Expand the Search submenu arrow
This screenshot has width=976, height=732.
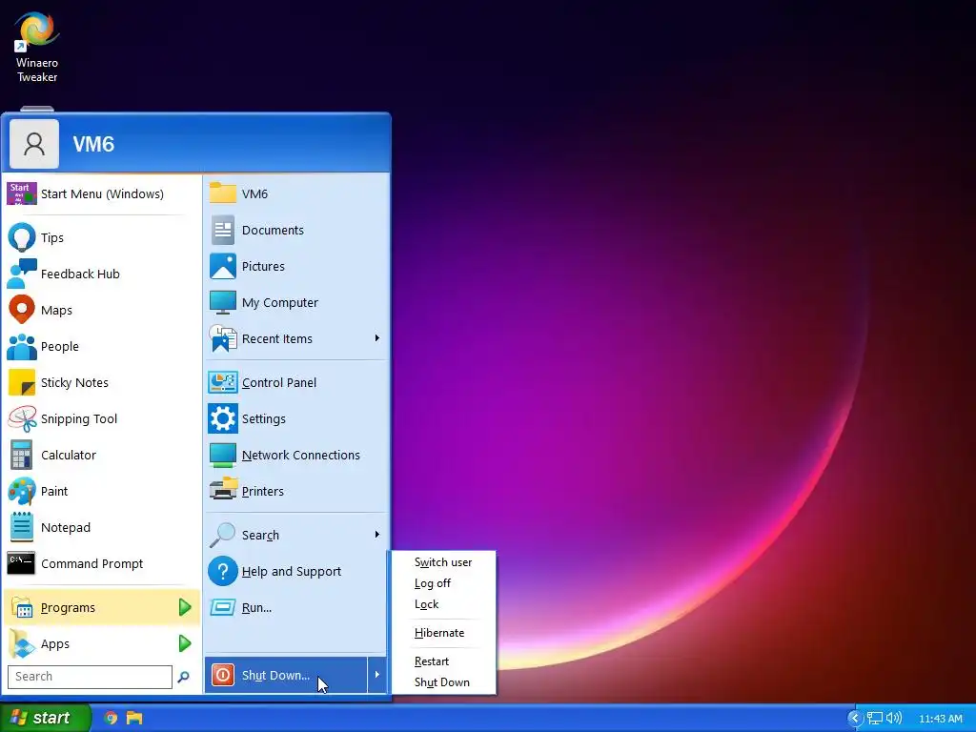click(x=376, y=535)
